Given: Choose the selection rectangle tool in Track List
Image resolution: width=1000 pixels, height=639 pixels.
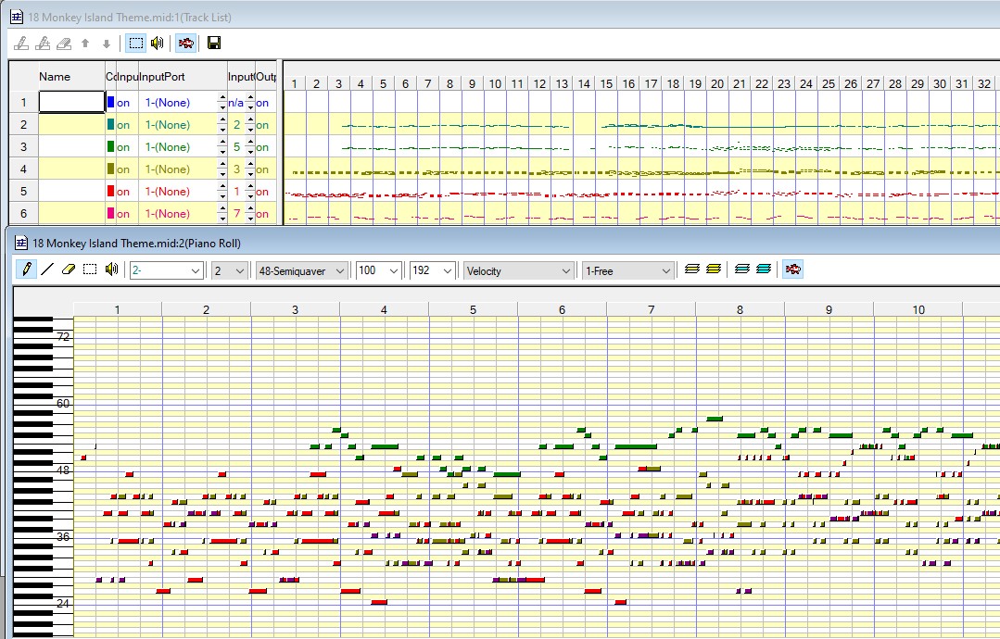Looking at the screenshot, I should pyautogui.click(x=136, y=44).
